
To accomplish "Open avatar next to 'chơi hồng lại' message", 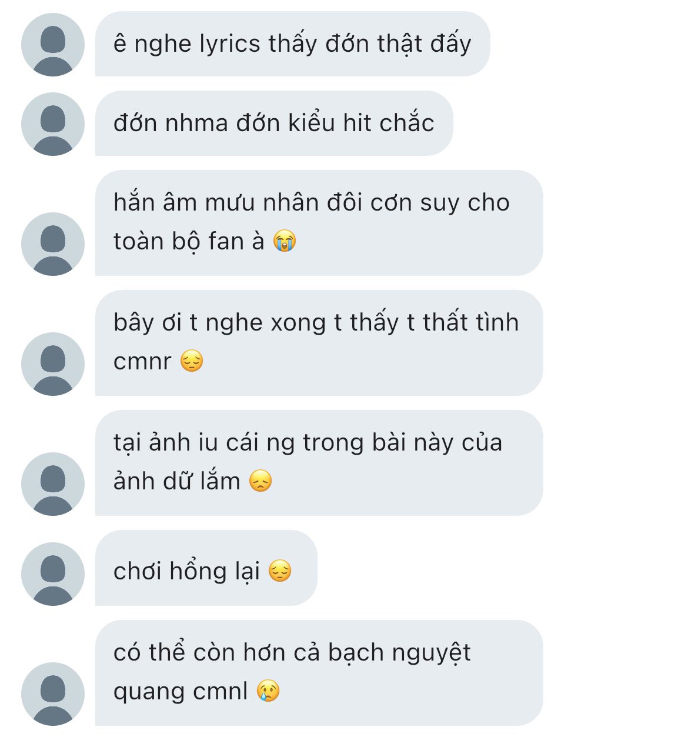I will point(53,574).
